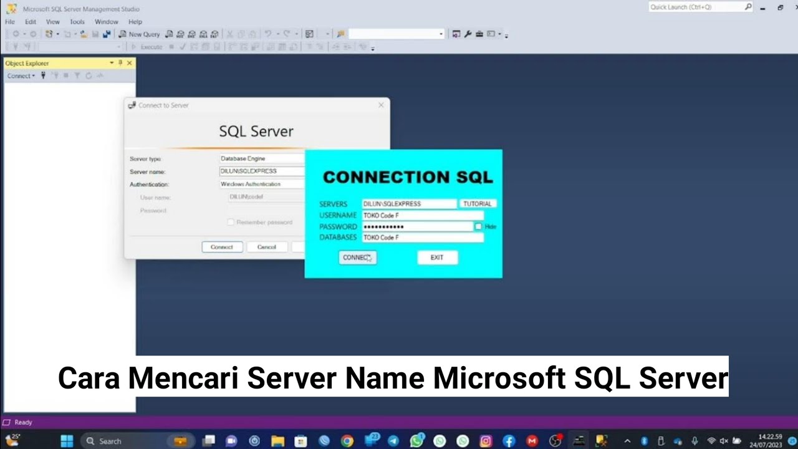Click the Open File toolbar icon

[84, 34]
